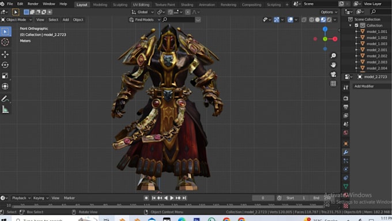Image resolution: width=392 pixels, height=221 pixels.
Task: Open the Object Data properties tab
Action: pos(346,186)
